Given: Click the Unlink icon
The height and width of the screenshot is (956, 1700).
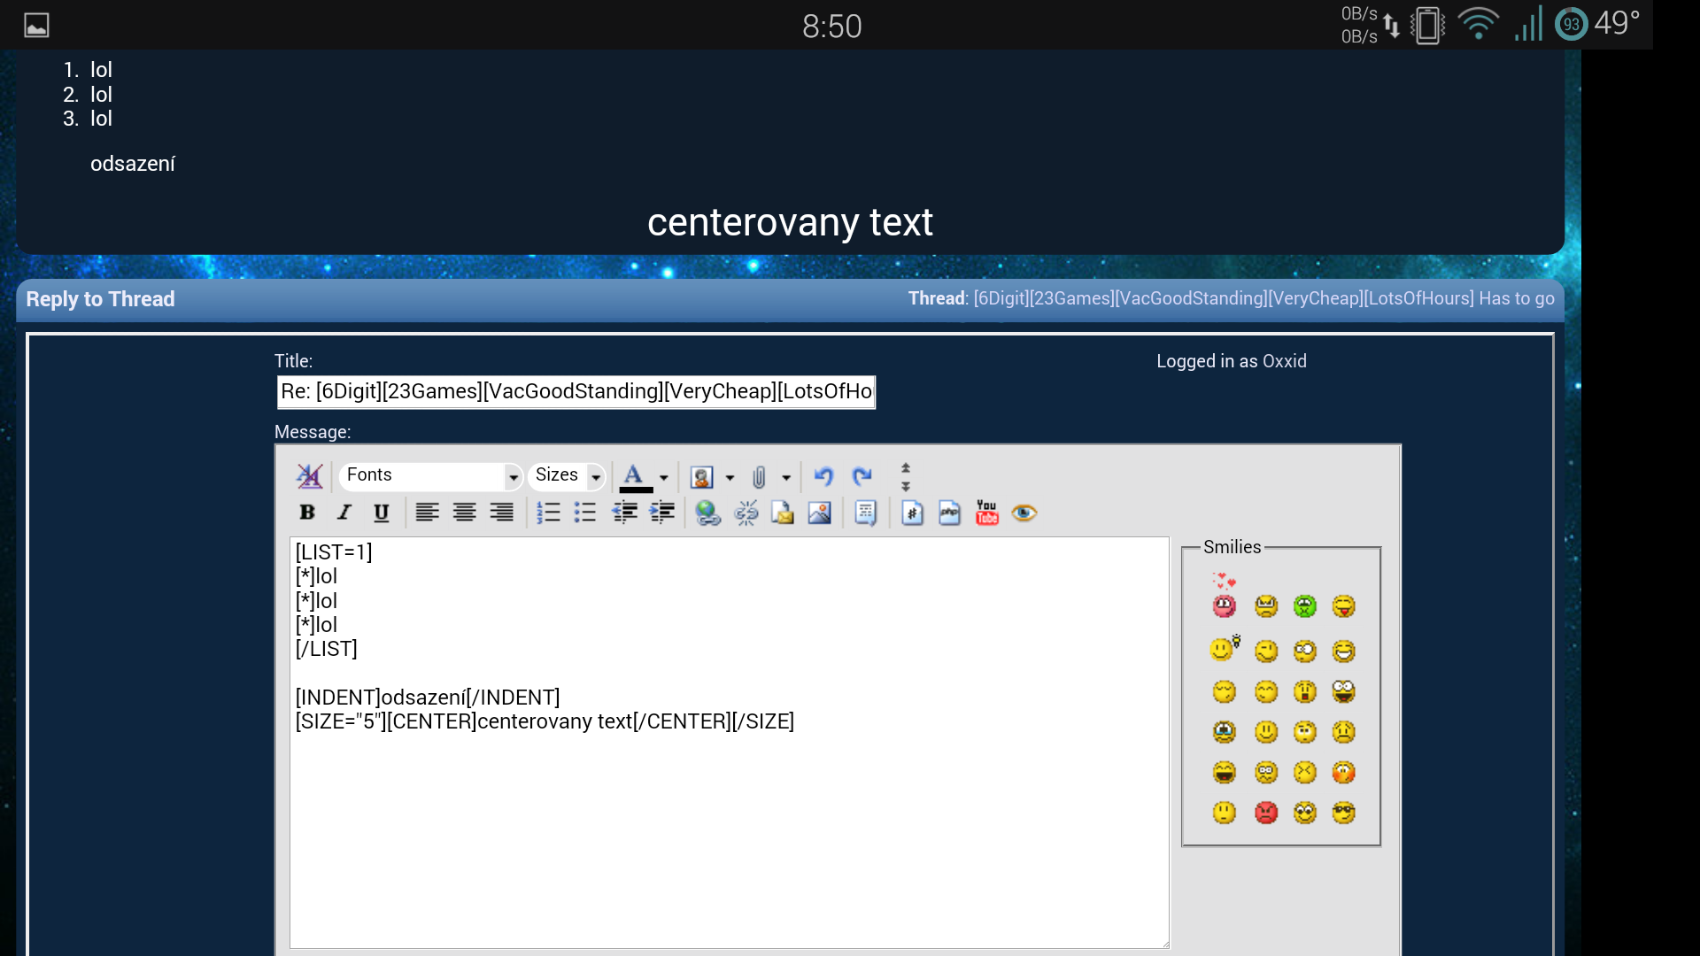Looking at the screenshot, I should (746, 513).
